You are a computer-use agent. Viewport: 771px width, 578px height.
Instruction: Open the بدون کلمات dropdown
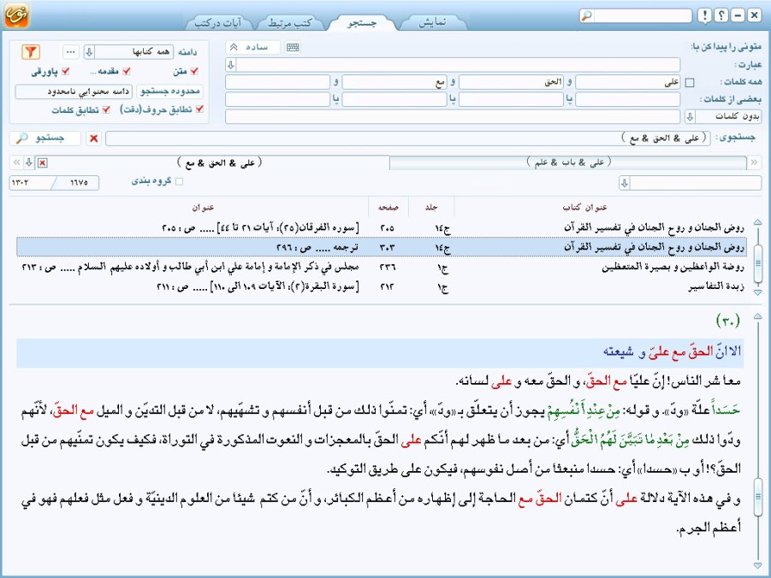pyautogui.click(x=690, y=116)
